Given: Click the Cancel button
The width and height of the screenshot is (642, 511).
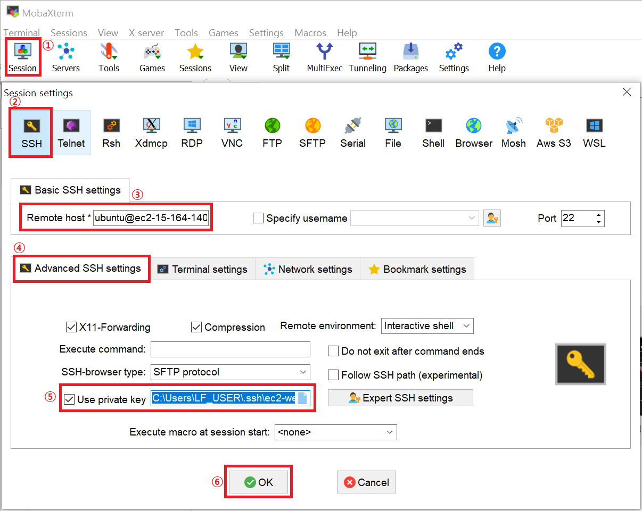Looking at the screenshot, I should 366,482.
